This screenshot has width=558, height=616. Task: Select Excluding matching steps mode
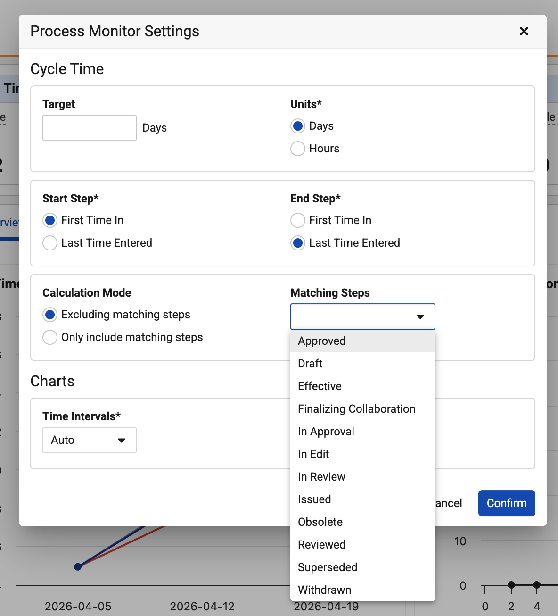[50, 315]
